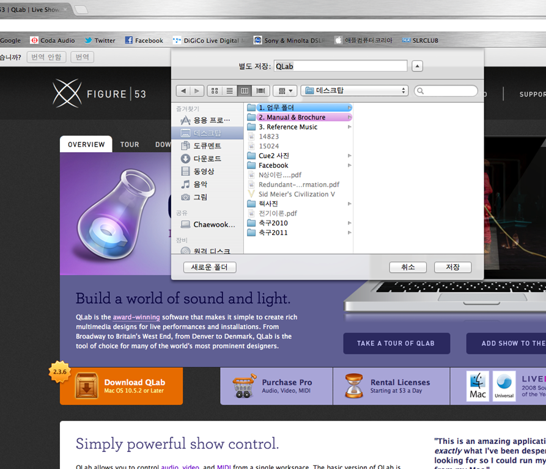This screenshot has width=546, height=469.
Task: Open the item arrangement dropdown
Action: pyautogui.click(x=284, y=91)
